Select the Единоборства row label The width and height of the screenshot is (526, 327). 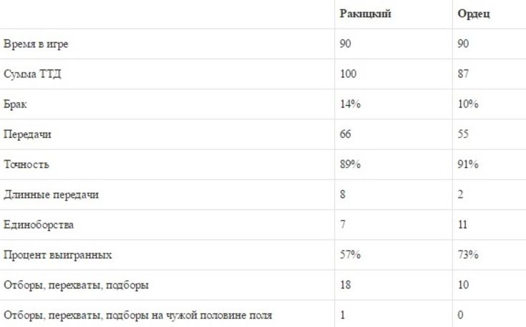[39, 225]
